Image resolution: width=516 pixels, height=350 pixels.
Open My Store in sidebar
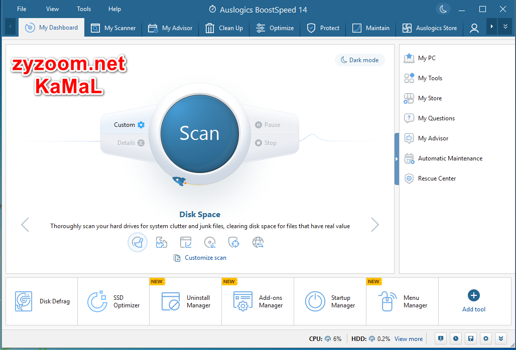coord(423,98)
